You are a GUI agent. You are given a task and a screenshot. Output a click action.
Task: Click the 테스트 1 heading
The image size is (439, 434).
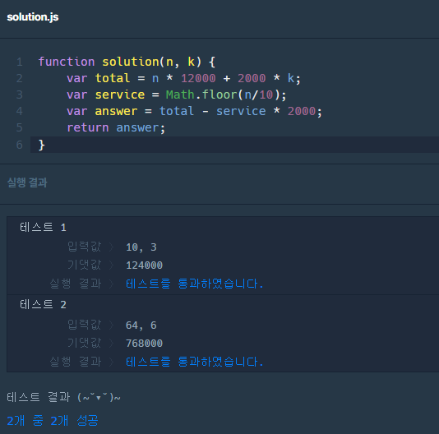tap(43, 228)
